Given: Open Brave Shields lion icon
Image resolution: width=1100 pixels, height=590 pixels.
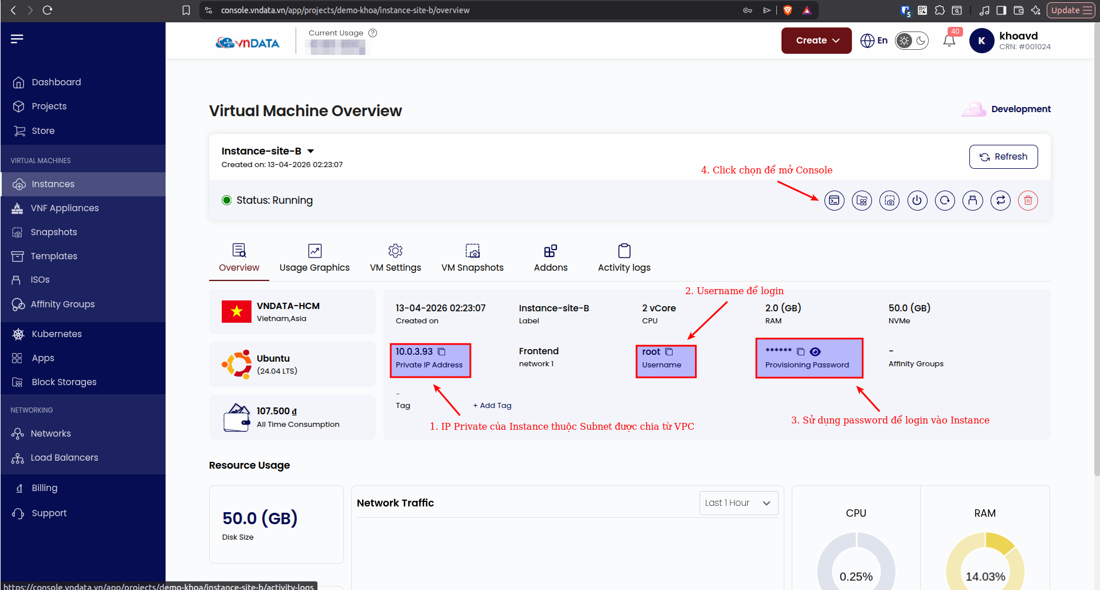Looking at the screenshot, I should [x=788, y=10].
